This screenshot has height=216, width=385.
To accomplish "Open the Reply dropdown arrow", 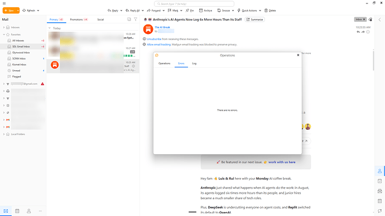I will 121,11.
